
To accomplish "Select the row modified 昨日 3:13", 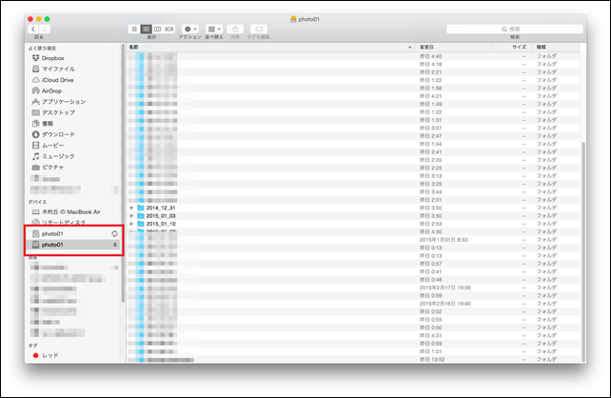I will [x=353, y=176].
